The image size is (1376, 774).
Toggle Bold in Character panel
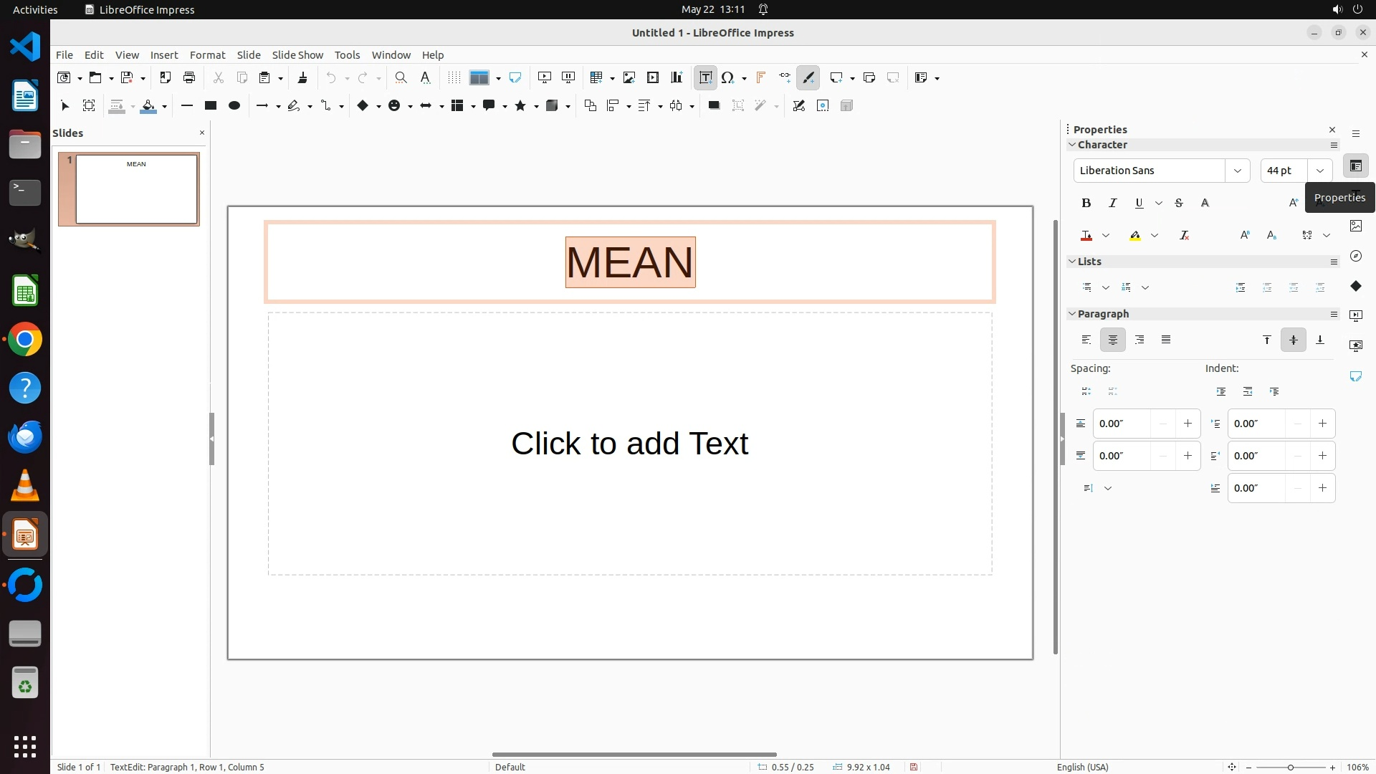pyautogui.click(x=1086, y=204)
